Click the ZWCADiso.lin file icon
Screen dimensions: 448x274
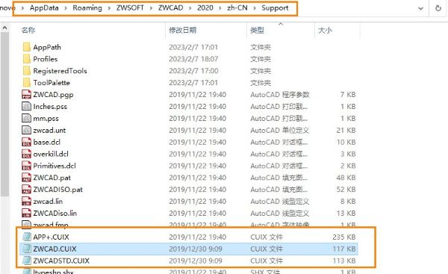(x=27, y=213)
